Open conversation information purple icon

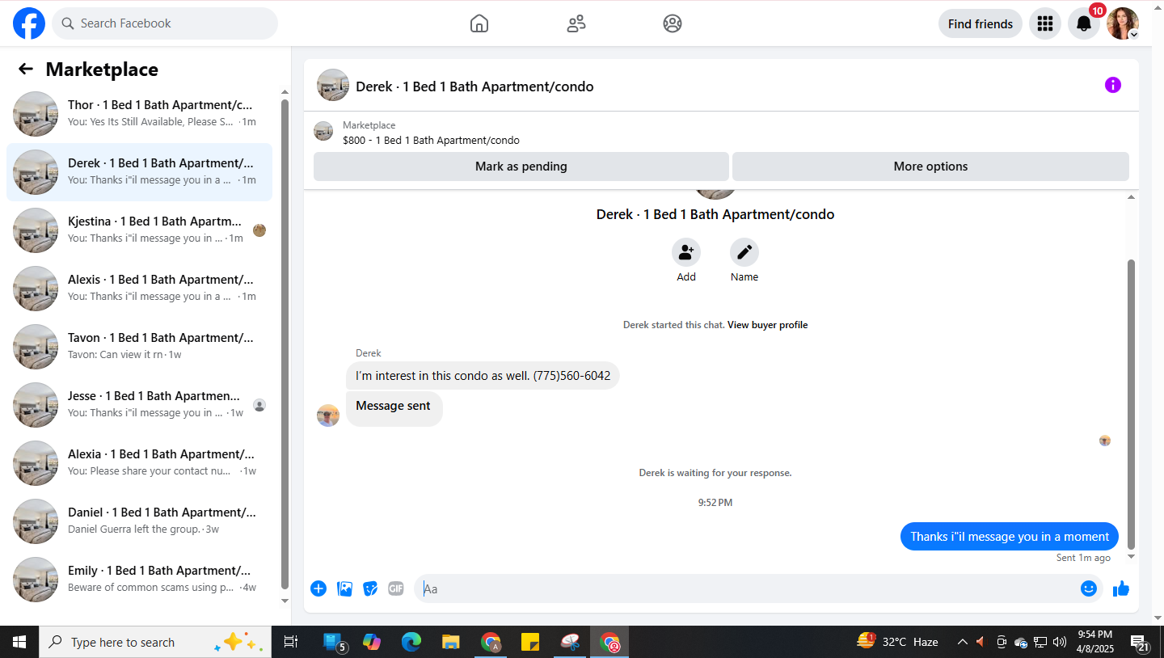tap(1113, 85)
